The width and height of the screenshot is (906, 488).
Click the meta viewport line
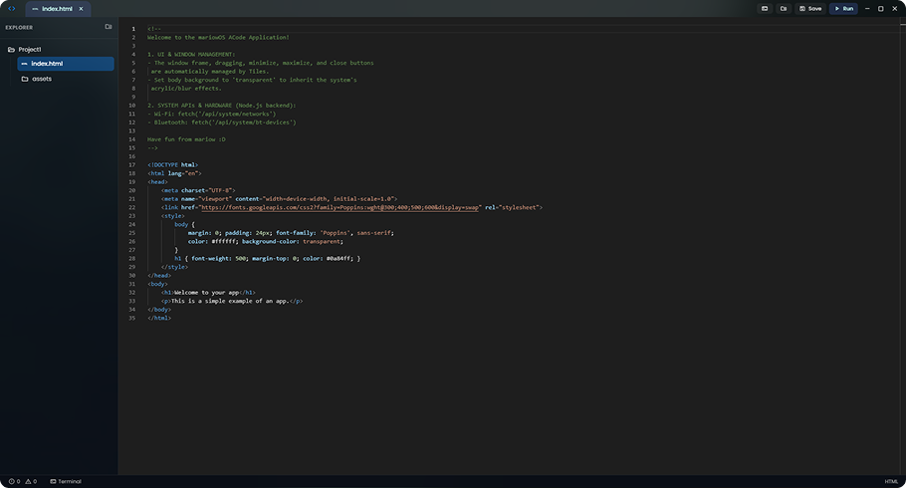tap(279, 199)
